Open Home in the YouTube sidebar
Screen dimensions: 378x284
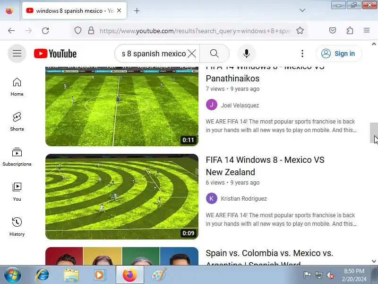tap(17, 87)
